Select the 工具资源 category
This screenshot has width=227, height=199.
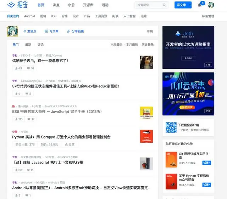point(101,16)
